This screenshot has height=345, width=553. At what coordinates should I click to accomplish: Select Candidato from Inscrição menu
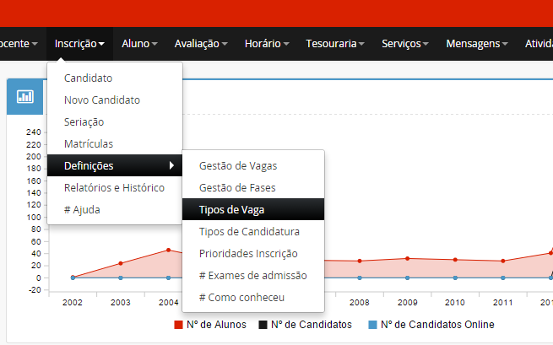89,78
